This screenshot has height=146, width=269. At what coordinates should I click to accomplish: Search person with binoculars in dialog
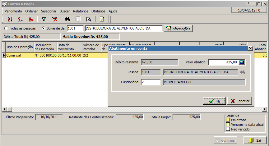(x=243, y=72)
